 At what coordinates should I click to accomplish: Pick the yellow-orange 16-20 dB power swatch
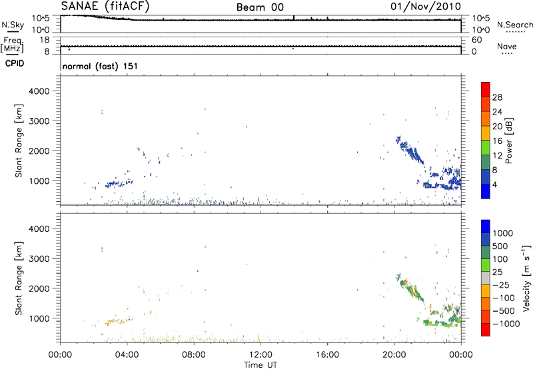486,133
